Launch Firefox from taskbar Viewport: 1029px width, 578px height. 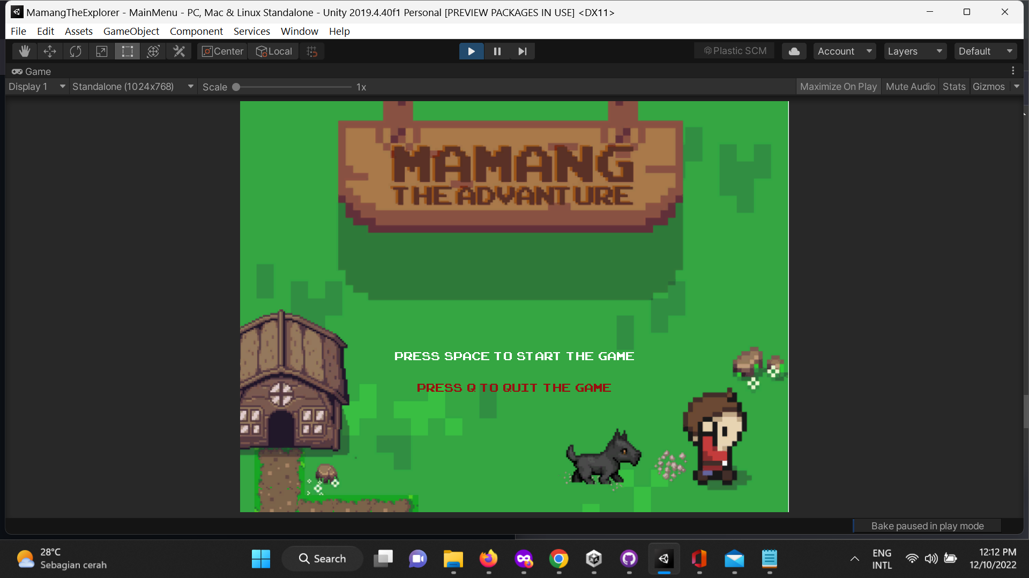click(x=488, y=559)
